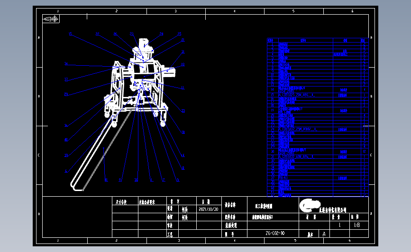This screenshot has height=252, width=411.
Task: Select balloon label 25 on the assembly view
Action: point(179,34)
